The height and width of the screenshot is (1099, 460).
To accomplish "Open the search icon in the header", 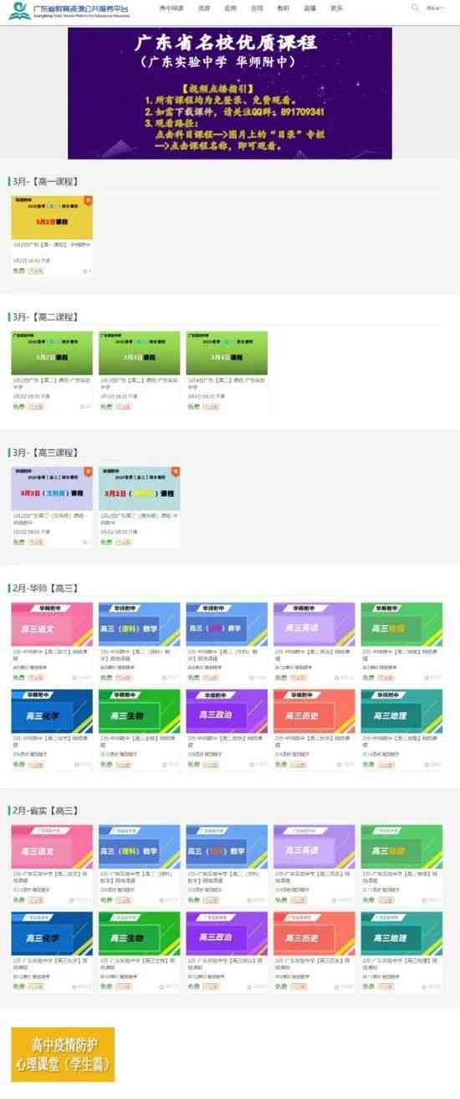I will (416, 8).
